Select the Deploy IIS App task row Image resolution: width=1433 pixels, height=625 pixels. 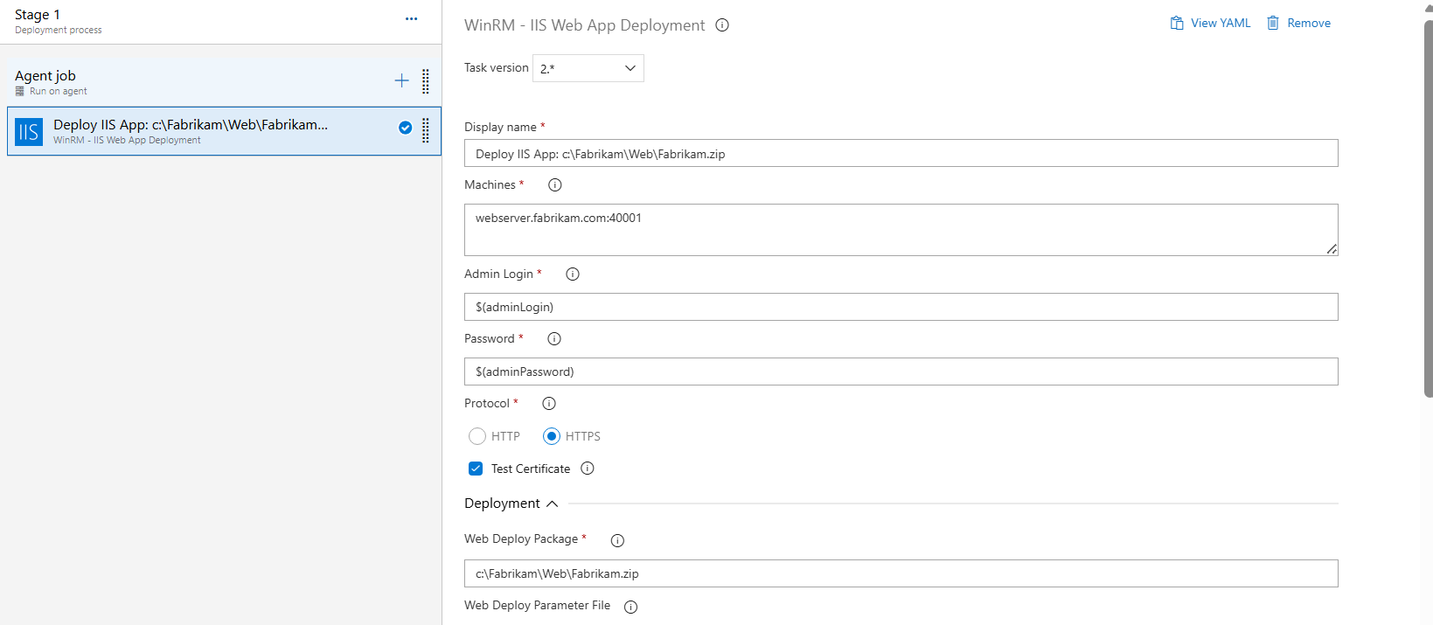pos(224,131)
